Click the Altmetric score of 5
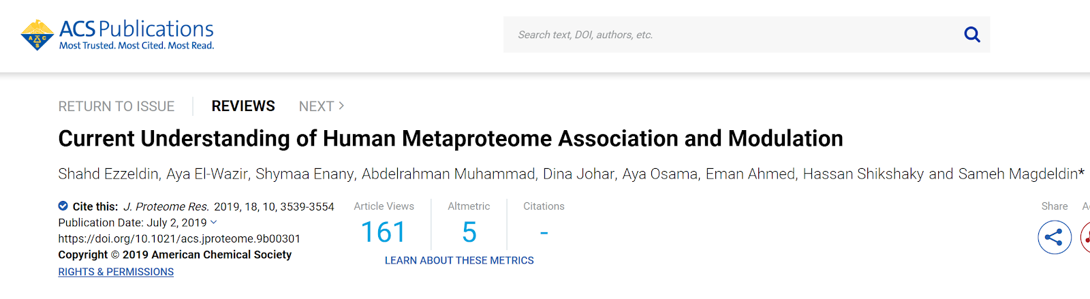The image size is (1090, 299). [x=469, y=232]
